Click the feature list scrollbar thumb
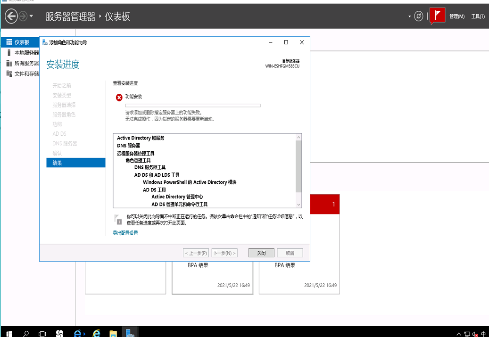Screen dimensions: 489x337 tap(298, 166)
